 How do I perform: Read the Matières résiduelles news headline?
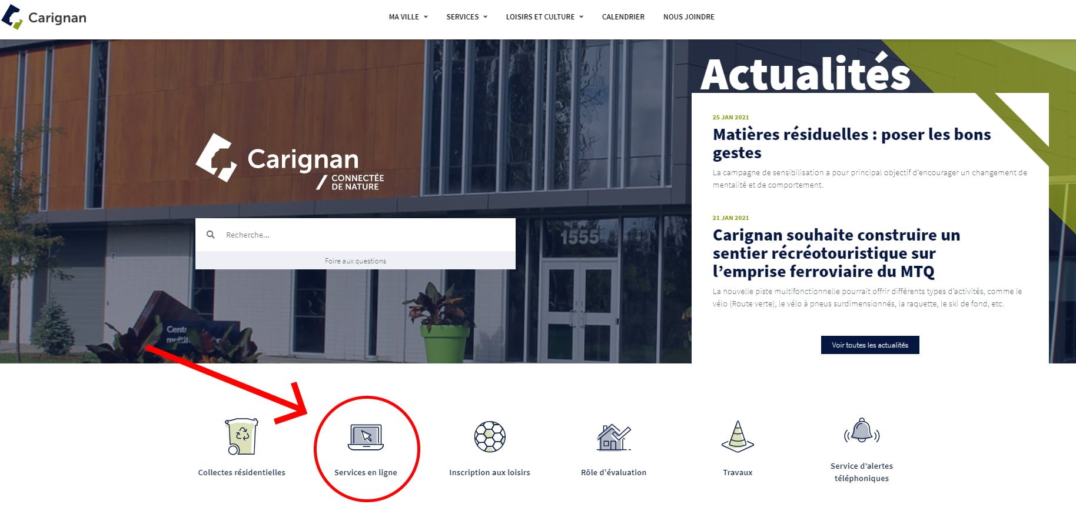pyautogui.click(x=852, y=143)
